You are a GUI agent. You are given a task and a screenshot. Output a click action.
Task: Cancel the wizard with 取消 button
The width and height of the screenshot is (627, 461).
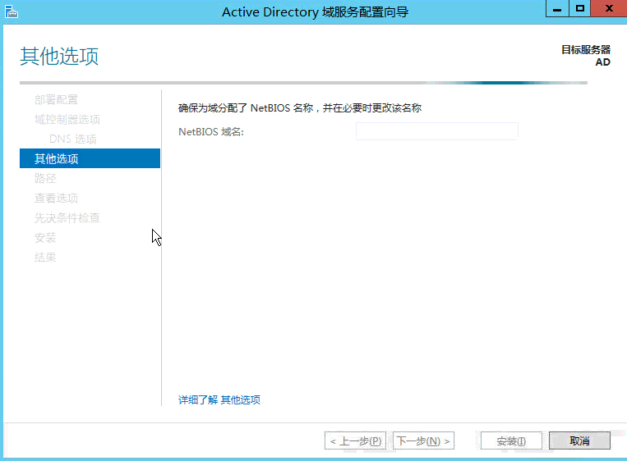point(579,440)
